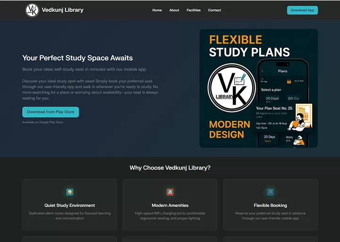Click the Vedkunj Library VK logo in header

32,10
